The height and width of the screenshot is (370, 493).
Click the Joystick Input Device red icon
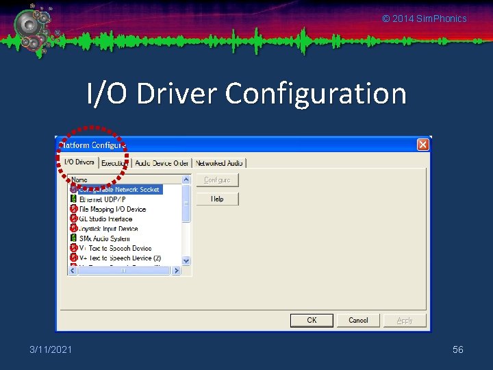73,228
